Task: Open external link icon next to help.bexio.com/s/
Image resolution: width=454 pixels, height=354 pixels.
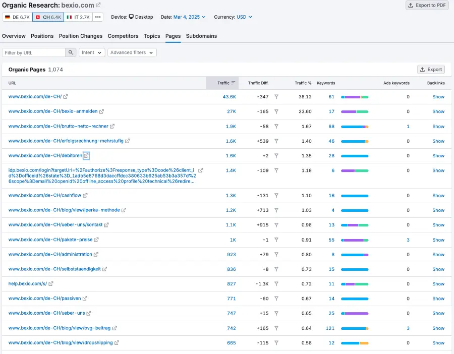Action: [x=50, y=283]
